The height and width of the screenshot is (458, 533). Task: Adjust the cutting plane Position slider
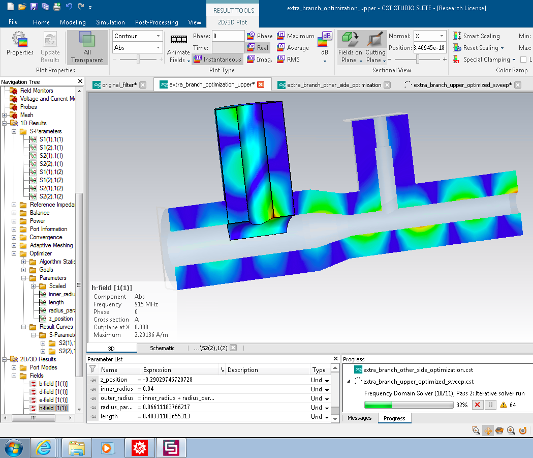[418, 60]
